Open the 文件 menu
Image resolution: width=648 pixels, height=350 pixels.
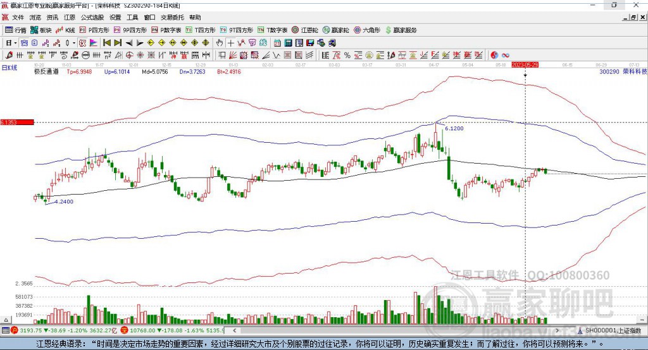point(18,17)
